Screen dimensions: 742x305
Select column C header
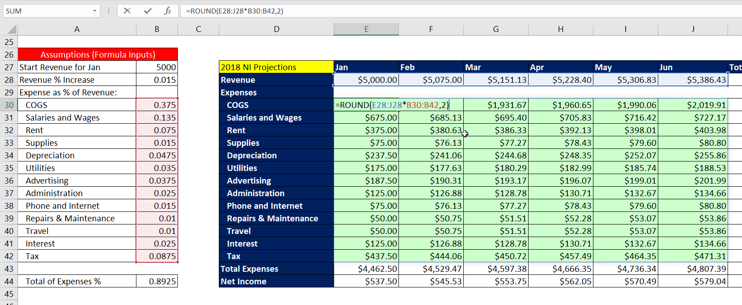[198, 29]
